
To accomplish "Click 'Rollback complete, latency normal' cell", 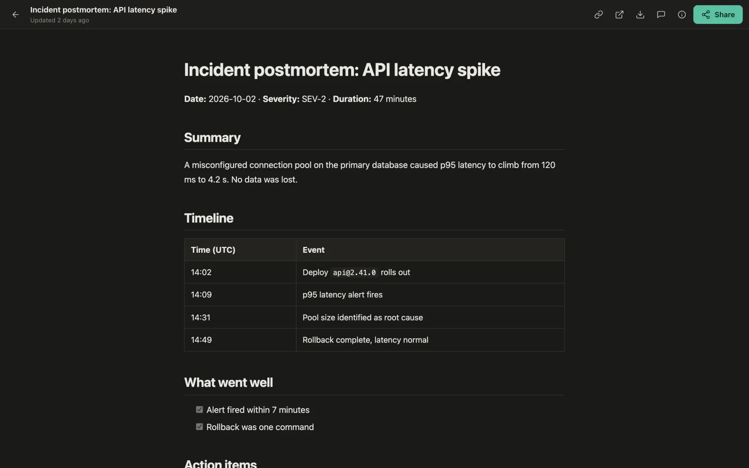I will (430, 340).
